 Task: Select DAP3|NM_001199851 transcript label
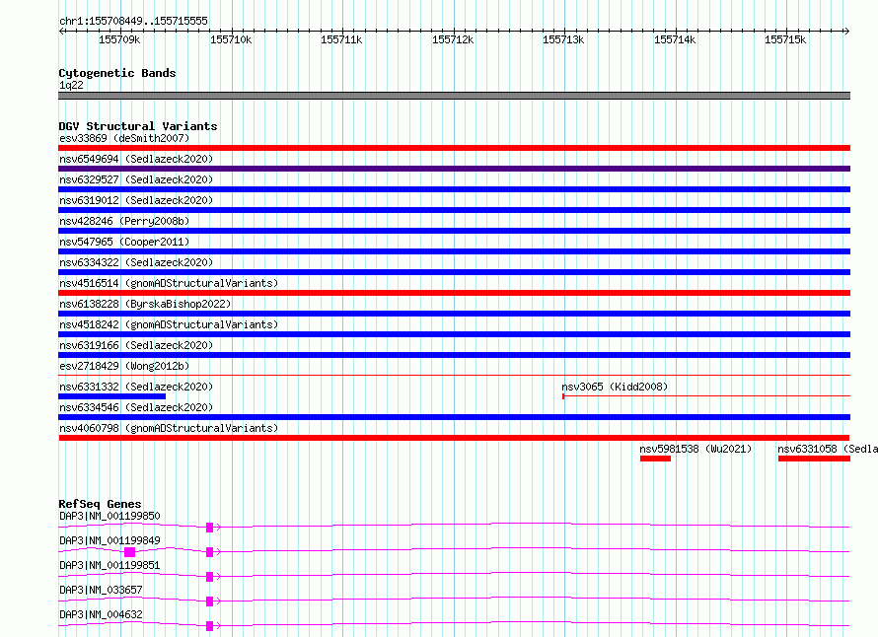pos(110,565)
